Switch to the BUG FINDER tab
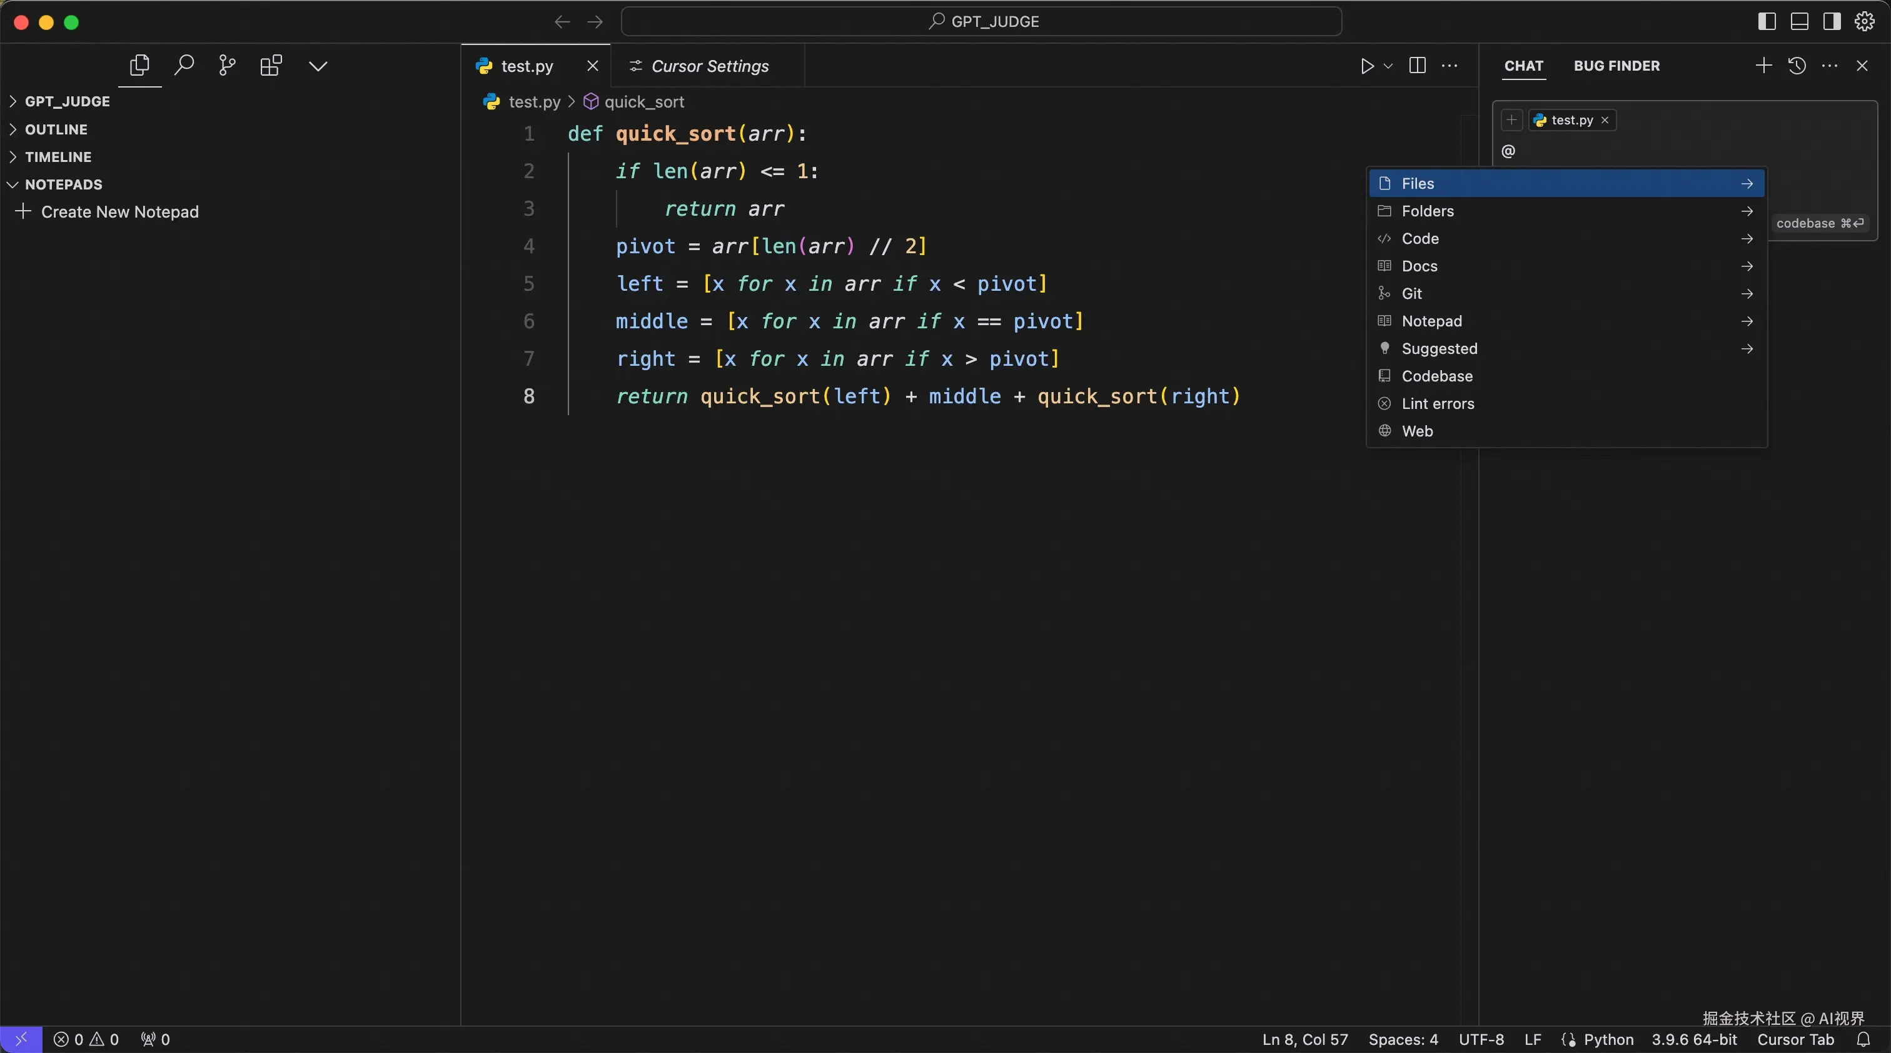Screen dimensions: 1891x1053 (1616, 66)
